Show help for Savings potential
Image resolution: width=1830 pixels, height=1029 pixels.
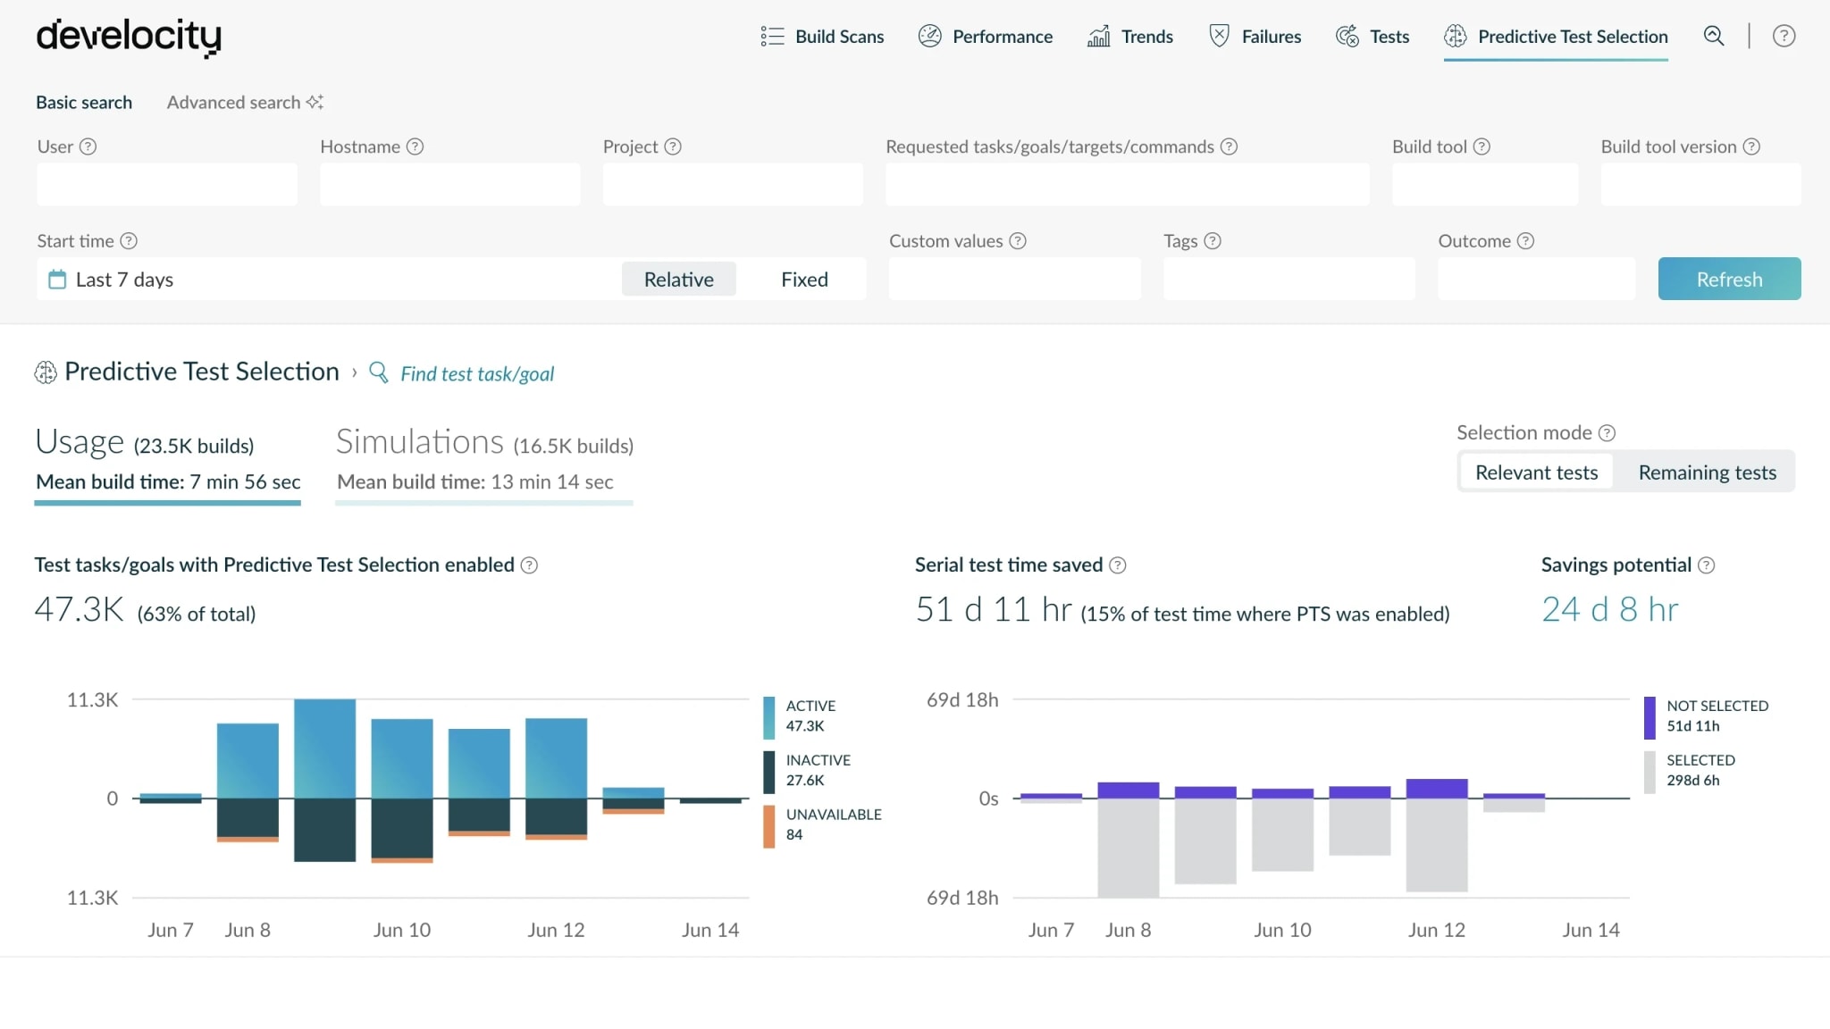pyautogui.click(x=1706, y=565)
